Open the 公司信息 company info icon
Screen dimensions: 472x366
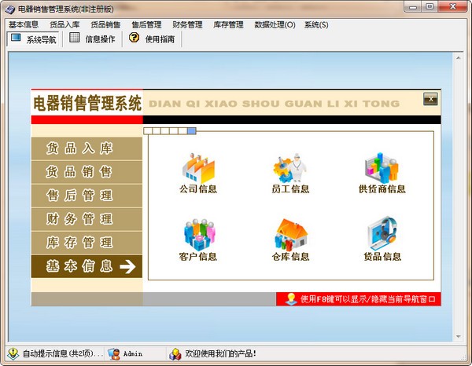197,168
